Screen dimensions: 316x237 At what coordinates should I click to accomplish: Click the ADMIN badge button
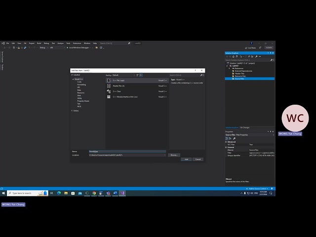pyautogui.click(x=269, y=48)
